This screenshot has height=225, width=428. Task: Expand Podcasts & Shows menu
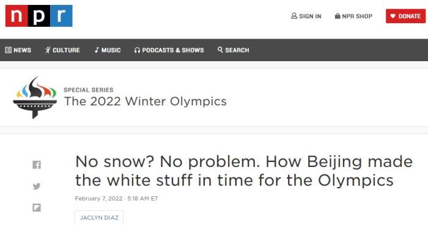[169, 50]
